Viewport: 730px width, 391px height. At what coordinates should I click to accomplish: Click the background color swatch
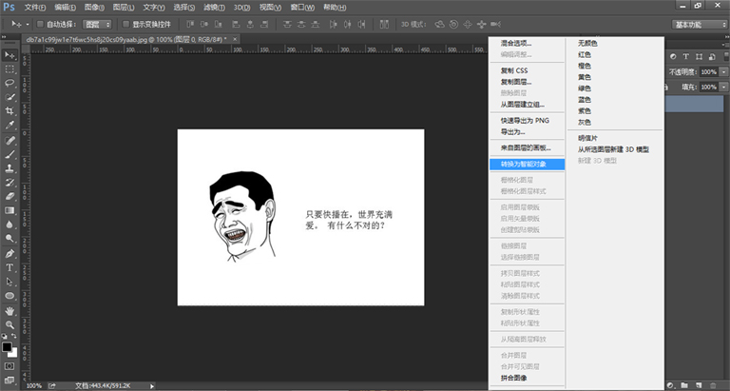14,354
